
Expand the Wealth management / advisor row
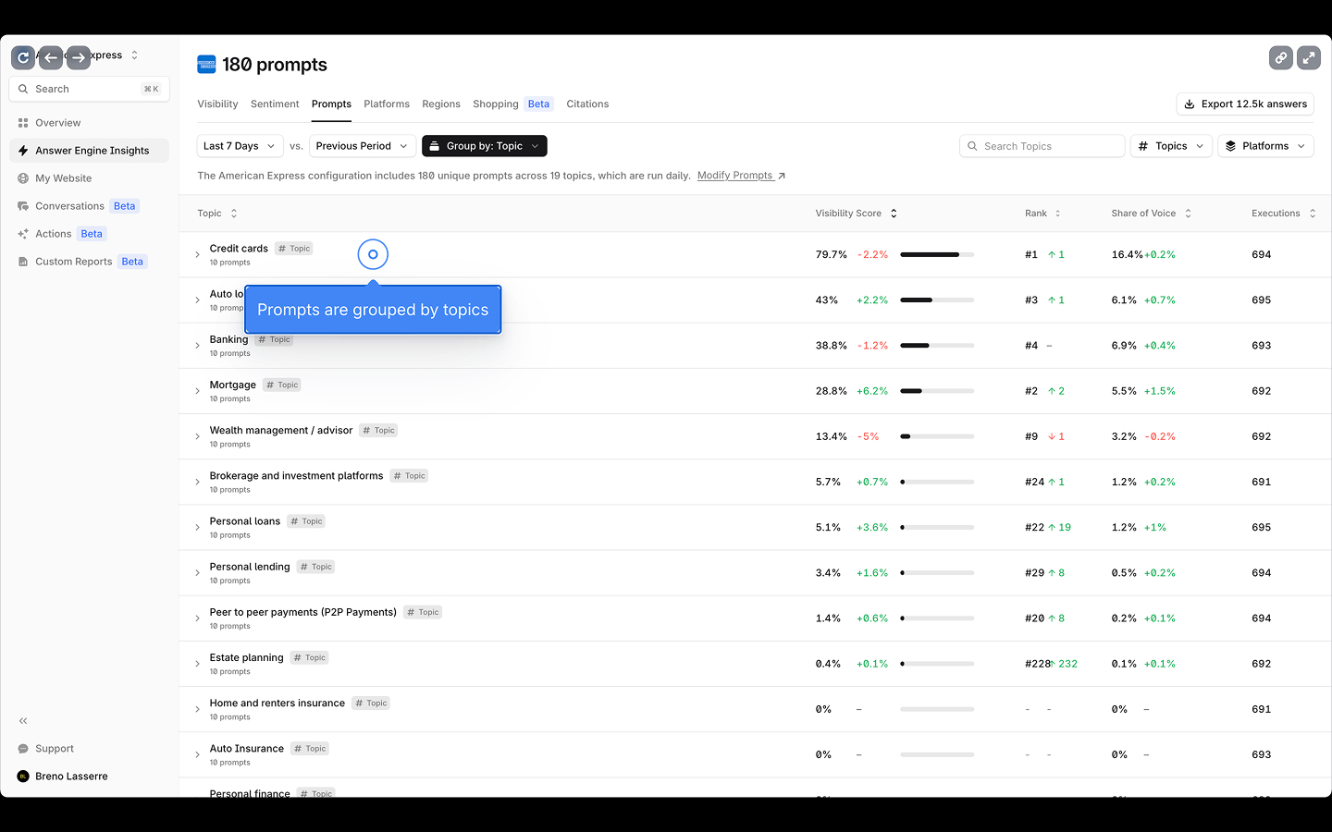pyautogui.click(x=197, y=436)
